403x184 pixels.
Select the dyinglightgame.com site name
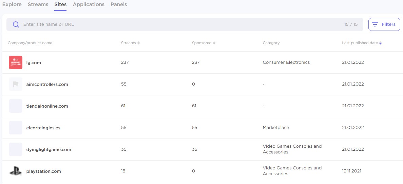click(x=49, y=150)
